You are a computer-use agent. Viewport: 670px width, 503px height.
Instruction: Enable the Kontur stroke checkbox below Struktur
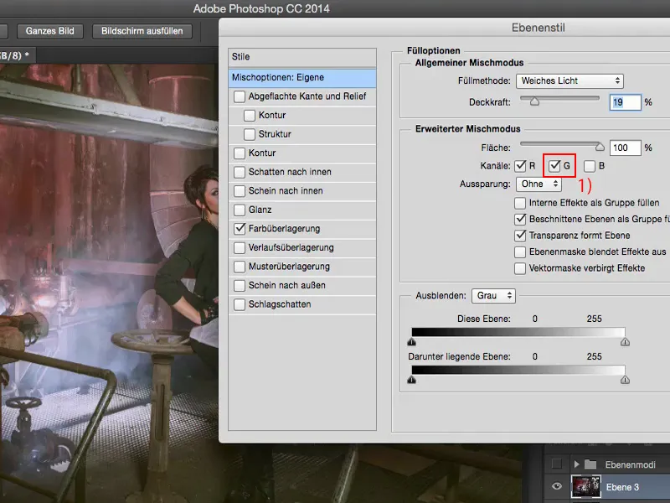click(240, 153)
